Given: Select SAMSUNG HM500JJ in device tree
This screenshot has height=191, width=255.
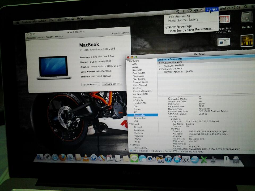Looking at the screenshot, I should pos(174,66).
